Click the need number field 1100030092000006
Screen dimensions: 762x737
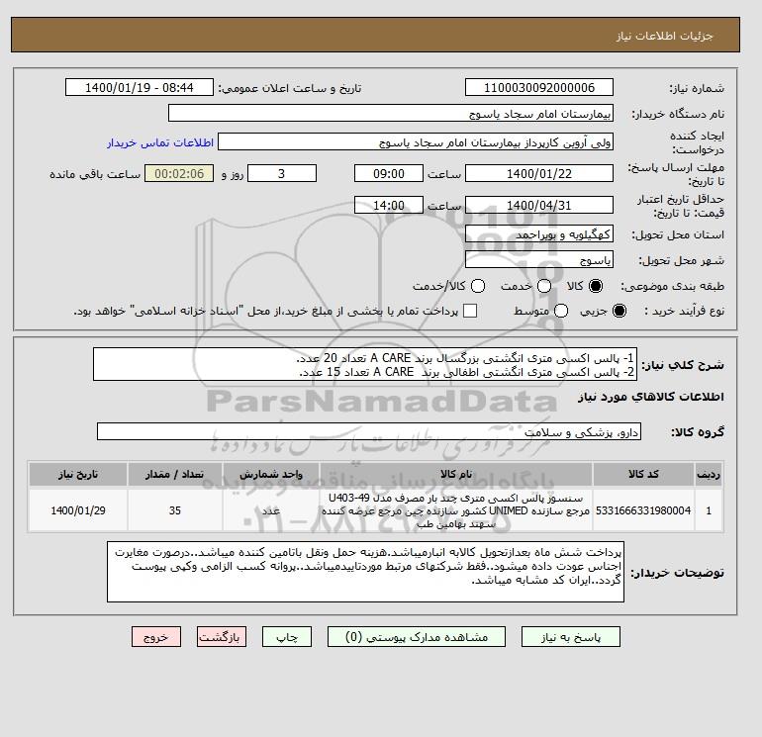539,88
